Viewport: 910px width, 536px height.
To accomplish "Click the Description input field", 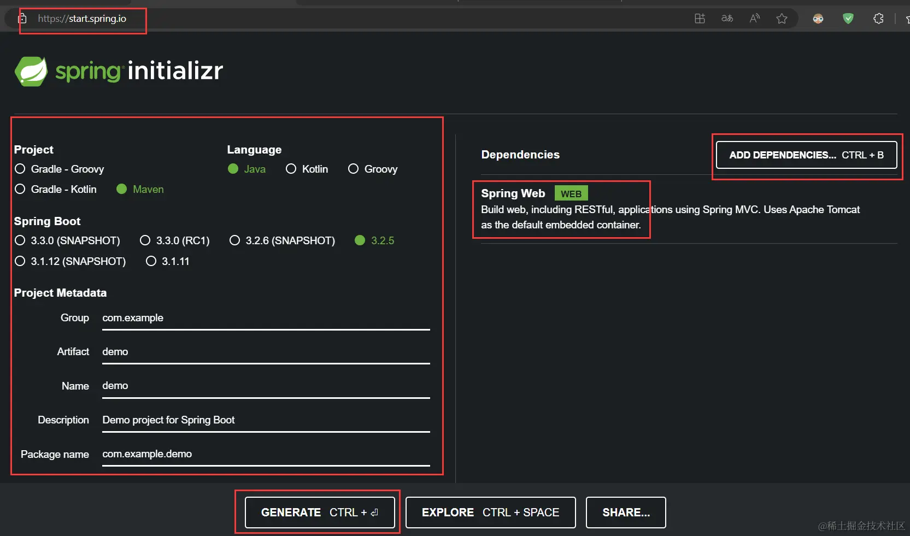I will point(266,421).
